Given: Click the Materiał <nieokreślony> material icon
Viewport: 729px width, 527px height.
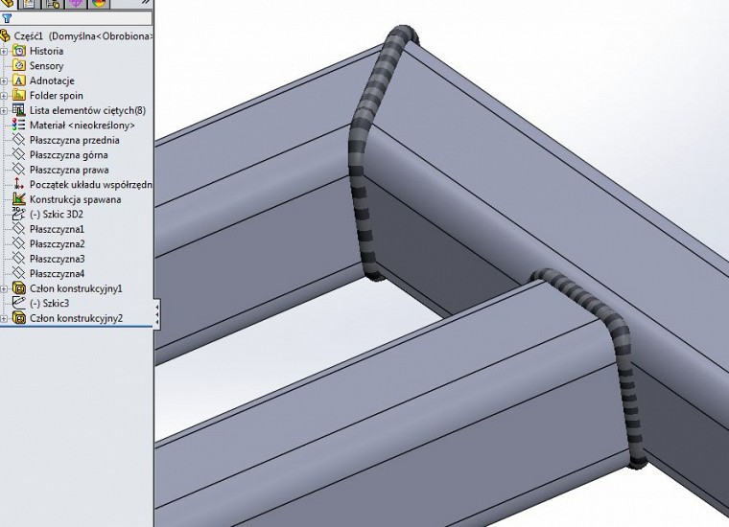Looking at the screenshot, I should pyautogui.click(x=19, y=125).
